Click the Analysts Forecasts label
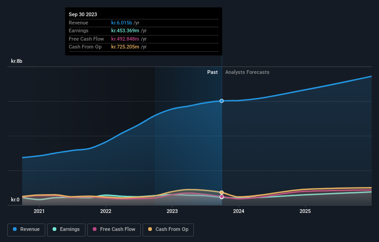The height and width of the screenshot is (242, 379). click(x=247, y=72)
